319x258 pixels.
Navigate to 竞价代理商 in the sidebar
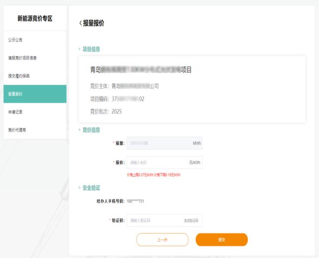tap(17, 130)
